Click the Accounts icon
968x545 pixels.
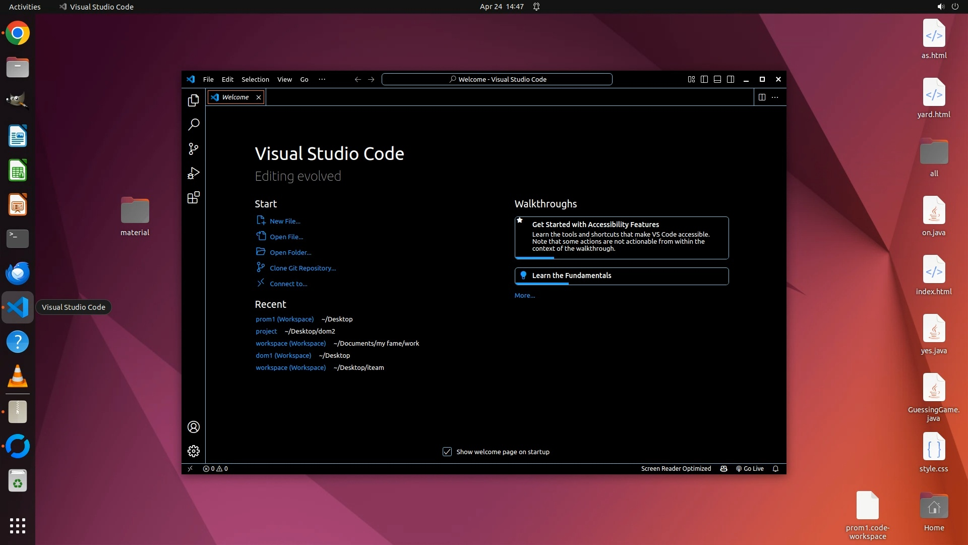click(193, 427)
